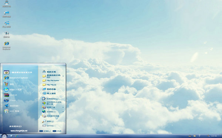Click the Internet Explorer quick launch icon

[x=17, y=136]
